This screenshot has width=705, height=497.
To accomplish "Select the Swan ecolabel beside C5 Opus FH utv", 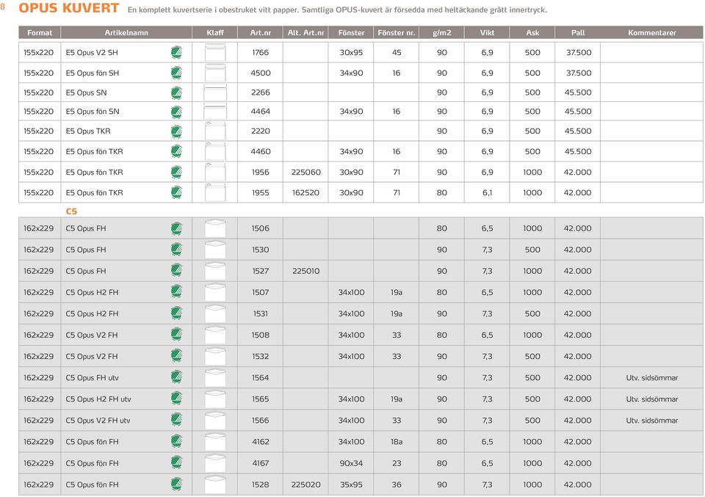I will (x=176, y=377).
